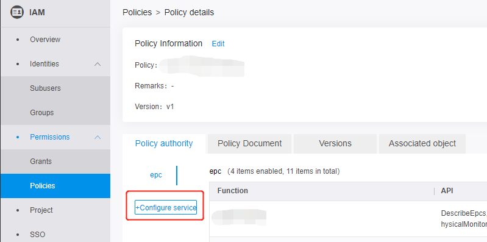Select Identities in the sidebar

(x=44, y=64)
